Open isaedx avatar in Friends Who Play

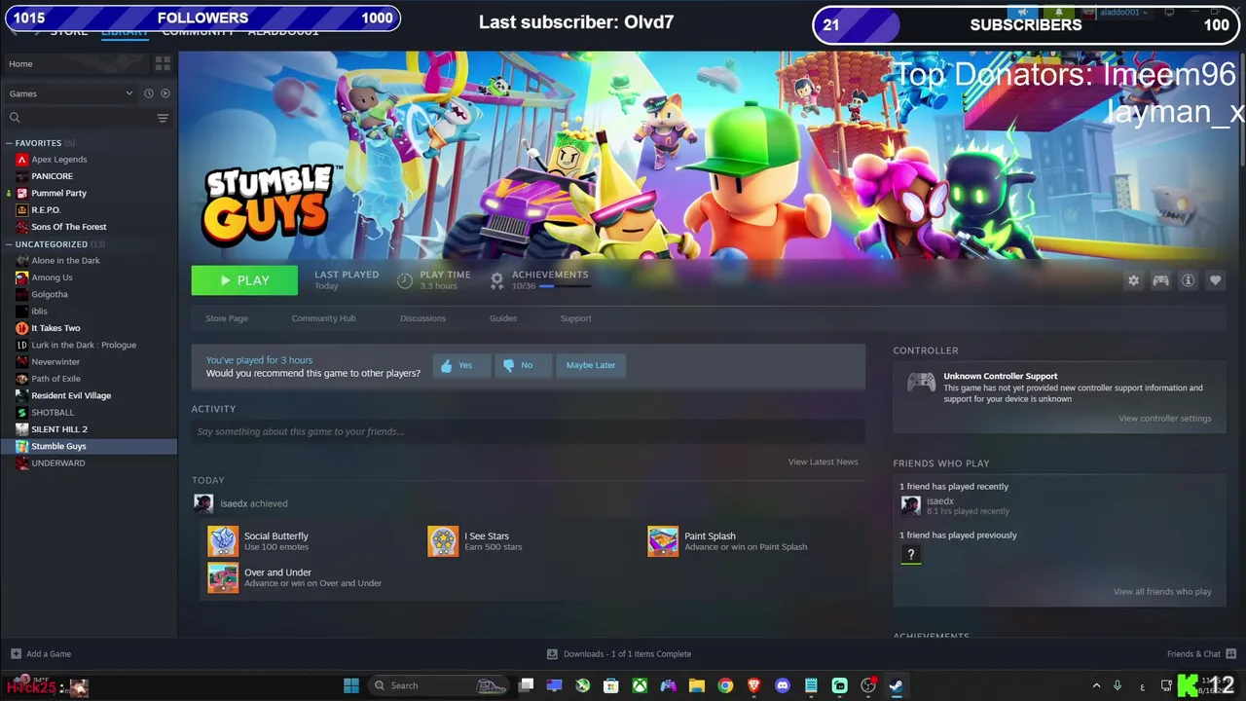(910, 505)
